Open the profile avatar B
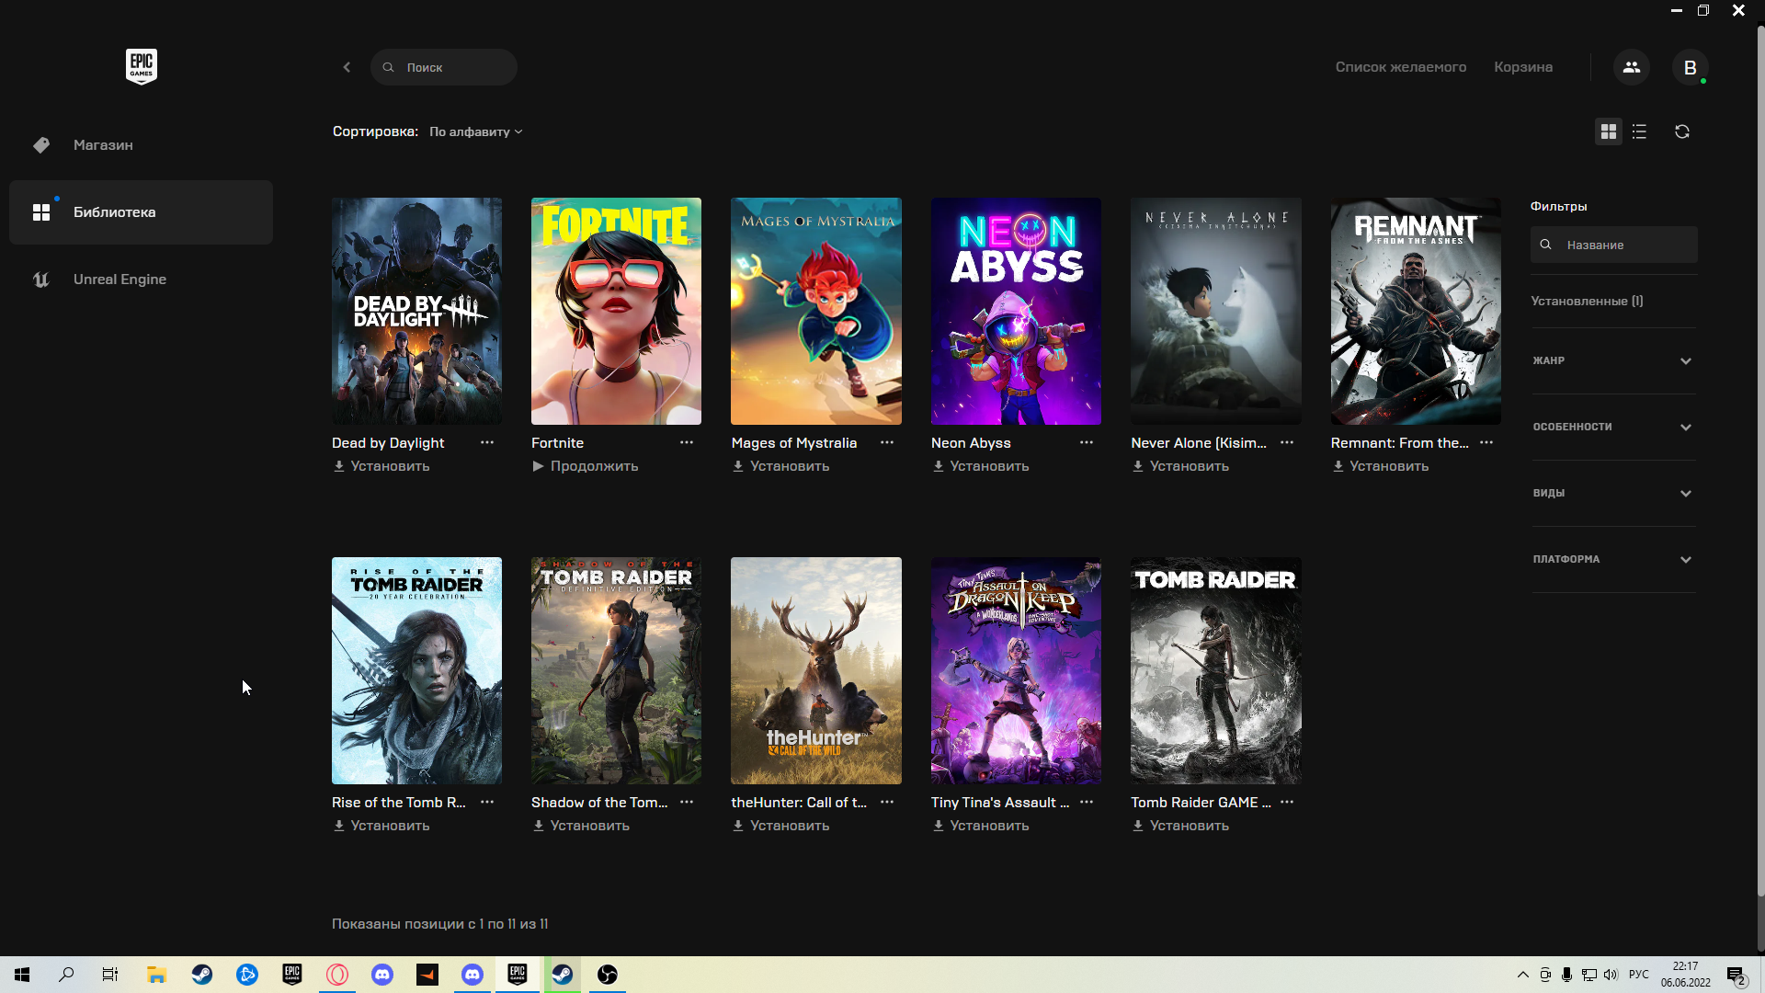 click(1690, 67)
